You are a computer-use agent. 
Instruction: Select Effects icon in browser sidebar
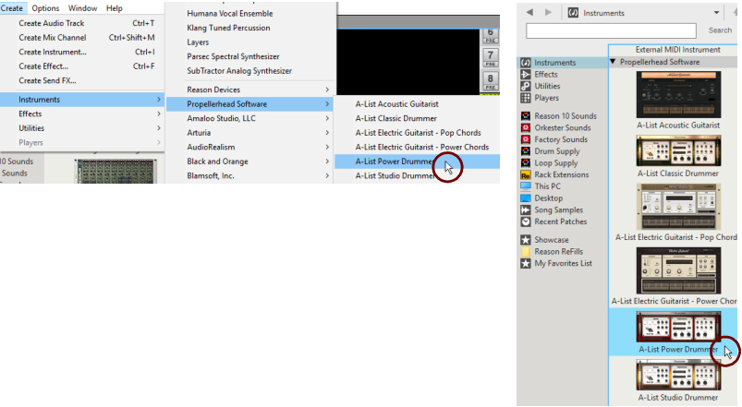(x=527, y=74)
